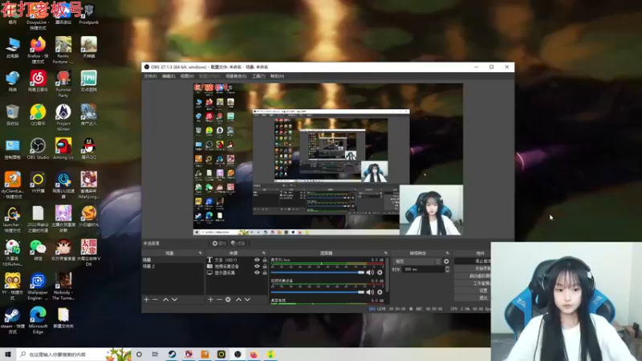Open the Microsoft Edge desktop icon
Image resolution: width=642 pixels, height=361 pixels.
[38, 321]
